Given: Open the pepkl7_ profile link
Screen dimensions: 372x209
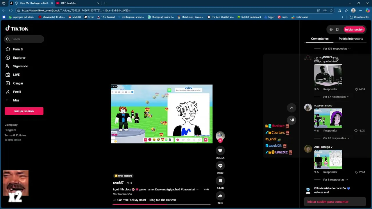Looking at the screenshot, I should (119, 183).
